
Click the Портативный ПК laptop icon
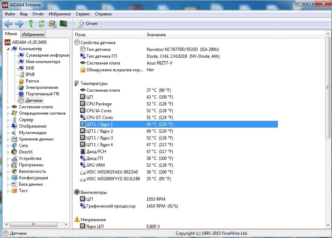21,94
